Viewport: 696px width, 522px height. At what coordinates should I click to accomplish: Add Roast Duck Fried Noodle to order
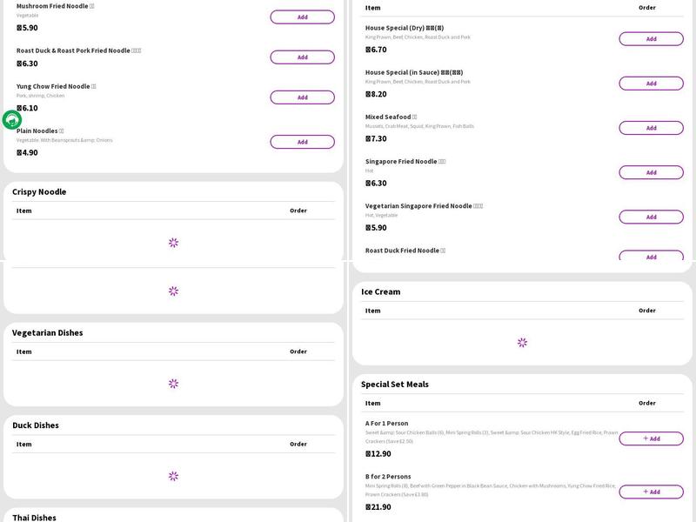pos(651,256)
